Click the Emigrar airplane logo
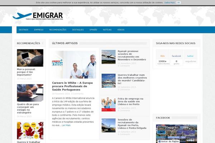Screen dimensions: 215x143 click(x=38, y=16)
